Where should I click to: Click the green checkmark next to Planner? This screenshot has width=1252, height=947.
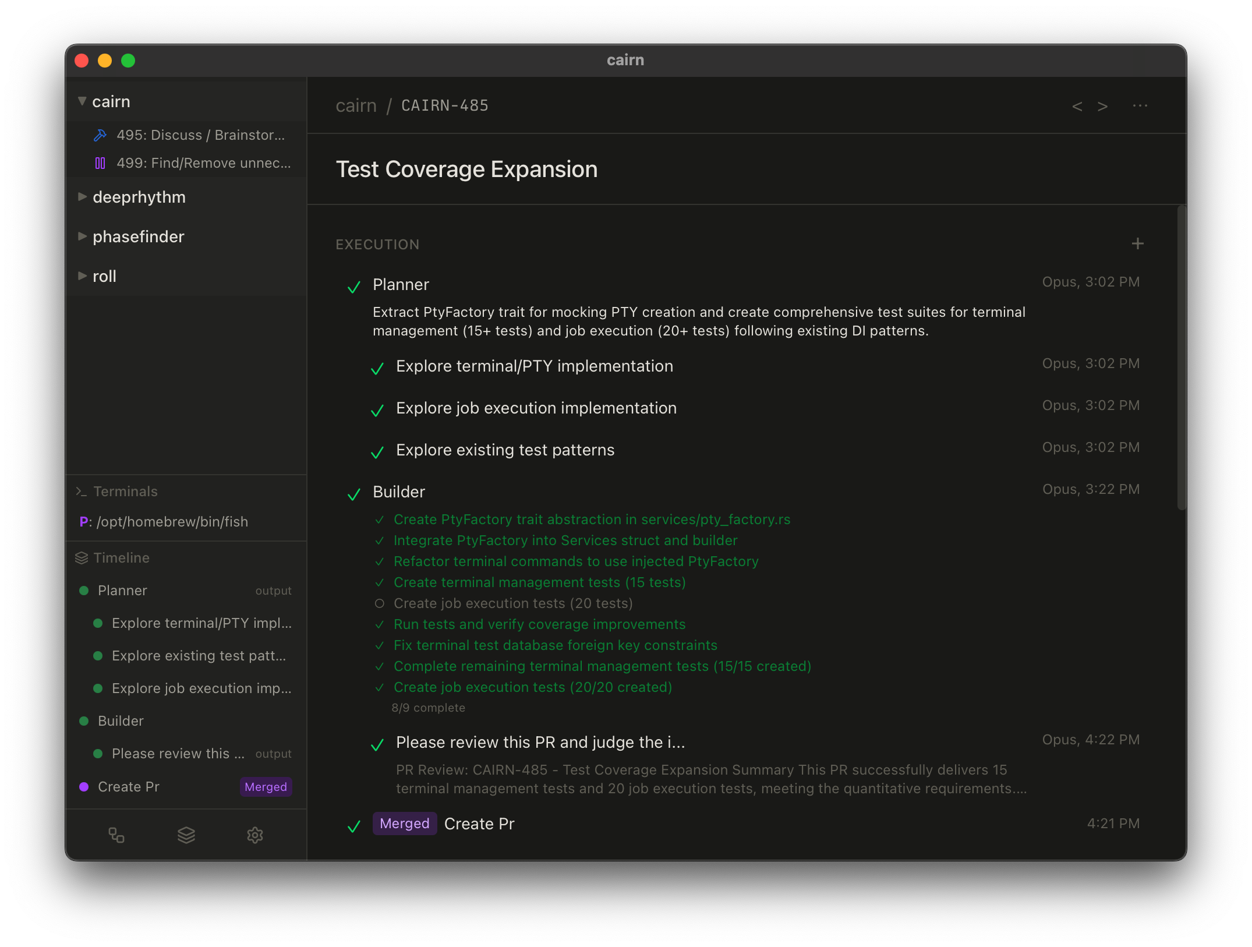click(353, 287)
